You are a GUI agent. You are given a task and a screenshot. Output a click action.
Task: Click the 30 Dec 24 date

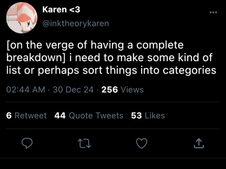tap(73, 90)
